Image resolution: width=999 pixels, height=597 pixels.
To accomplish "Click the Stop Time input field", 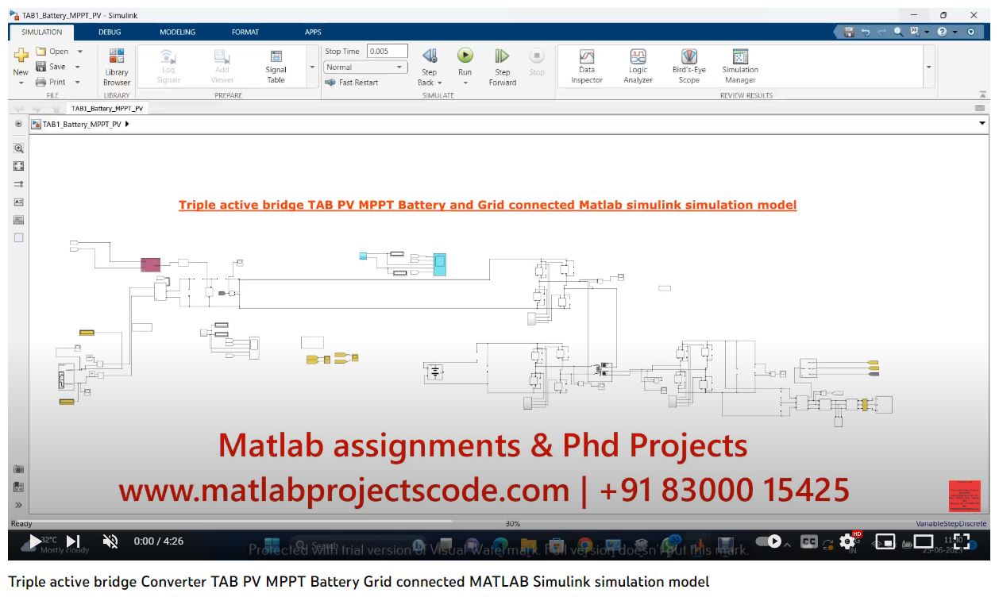I will click(x=387, y=52).
